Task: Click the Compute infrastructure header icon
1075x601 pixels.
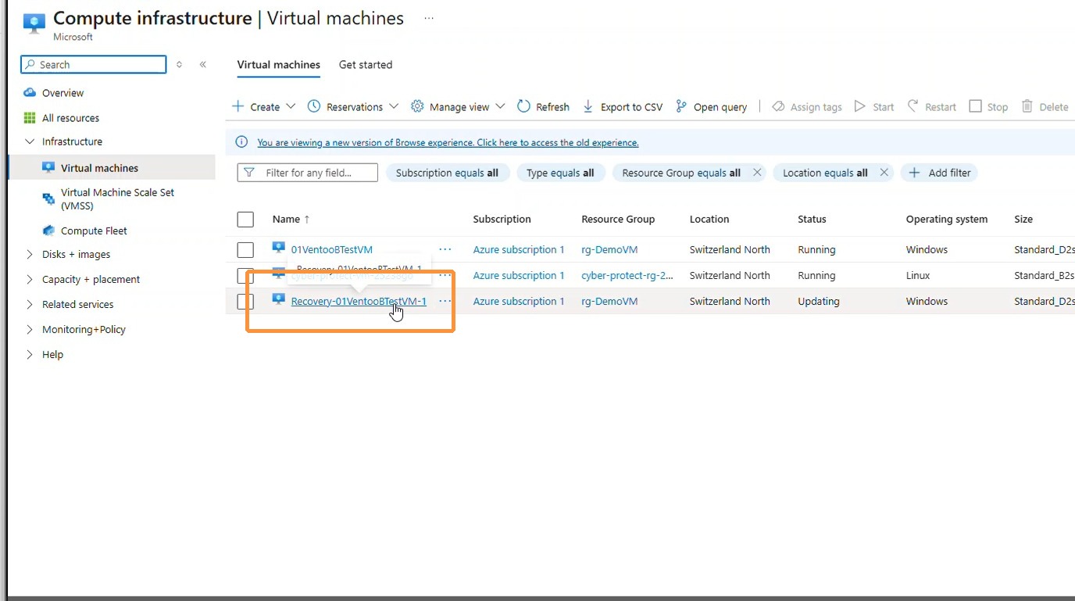Action: (x=34, y=23)
